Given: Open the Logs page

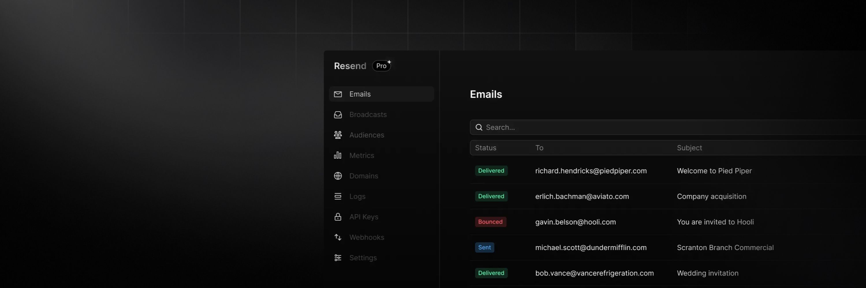Looking at the screenshot, I should pos(381,196).
